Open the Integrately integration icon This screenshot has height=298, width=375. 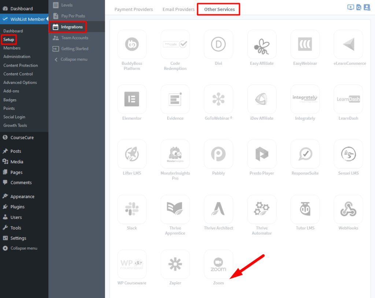(305, 99)
